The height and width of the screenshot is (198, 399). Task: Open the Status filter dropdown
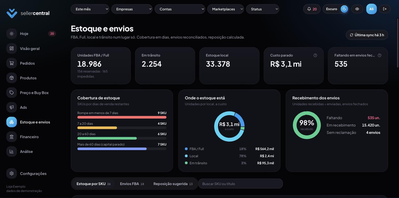tap(263, 9)
